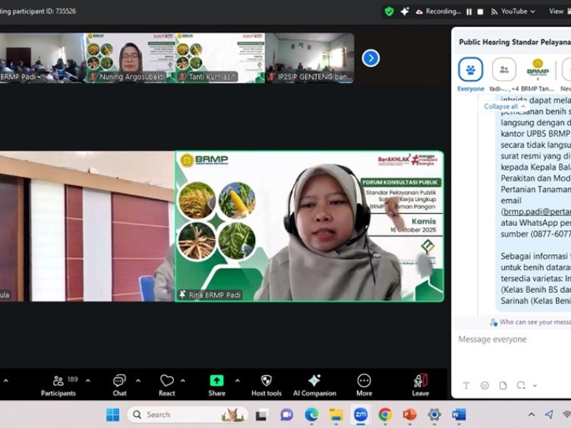Expand options arrow next to Participants
The image size is (571, 428).
(88, 381)
